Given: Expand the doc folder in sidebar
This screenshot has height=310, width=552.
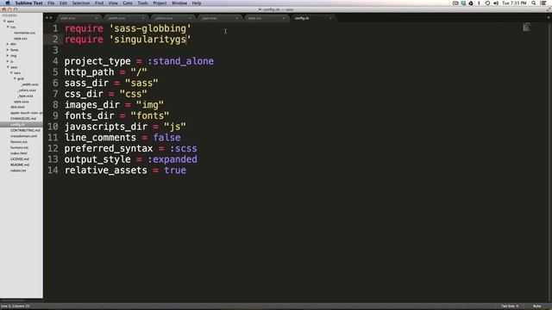Looking at the screenshot, I should (x=8, y=44).
